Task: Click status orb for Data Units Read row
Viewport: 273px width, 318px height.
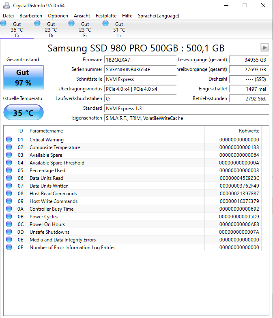Action: pos(9,178)
